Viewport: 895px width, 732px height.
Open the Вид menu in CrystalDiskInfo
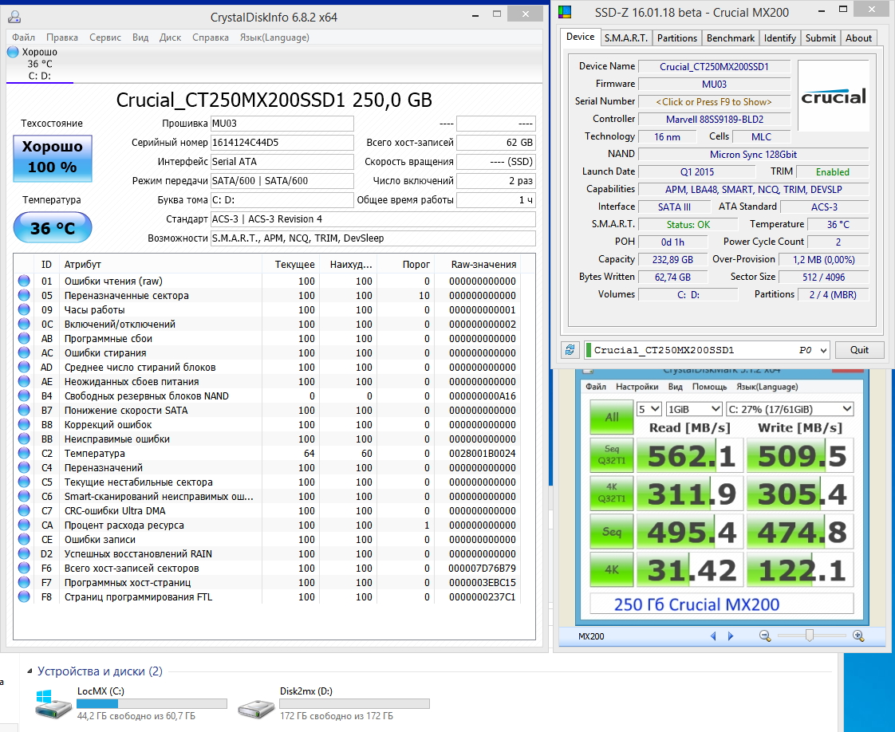[x=140, y=37]
